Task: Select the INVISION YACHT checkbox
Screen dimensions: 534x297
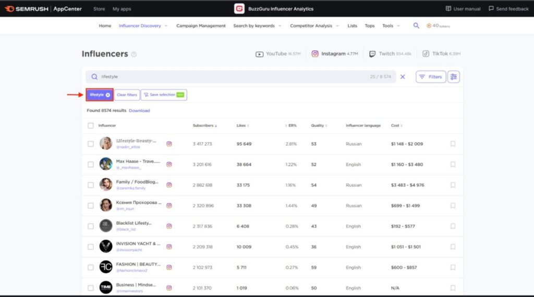Action: 91,247
